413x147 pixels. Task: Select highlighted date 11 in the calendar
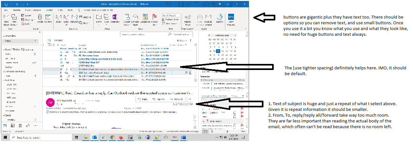click(218, 50)
